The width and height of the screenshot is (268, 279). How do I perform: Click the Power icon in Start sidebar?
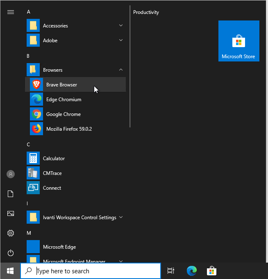(x=11, y=253)
